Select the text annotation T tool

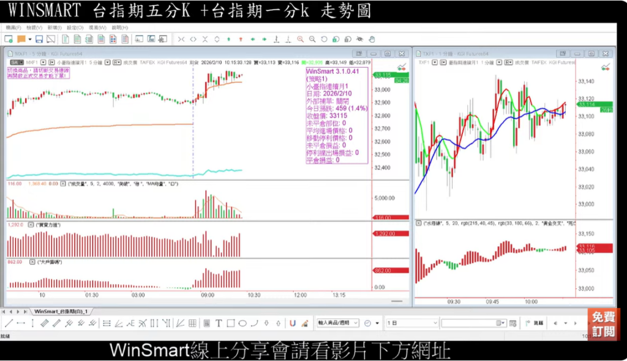pos(219,323)
